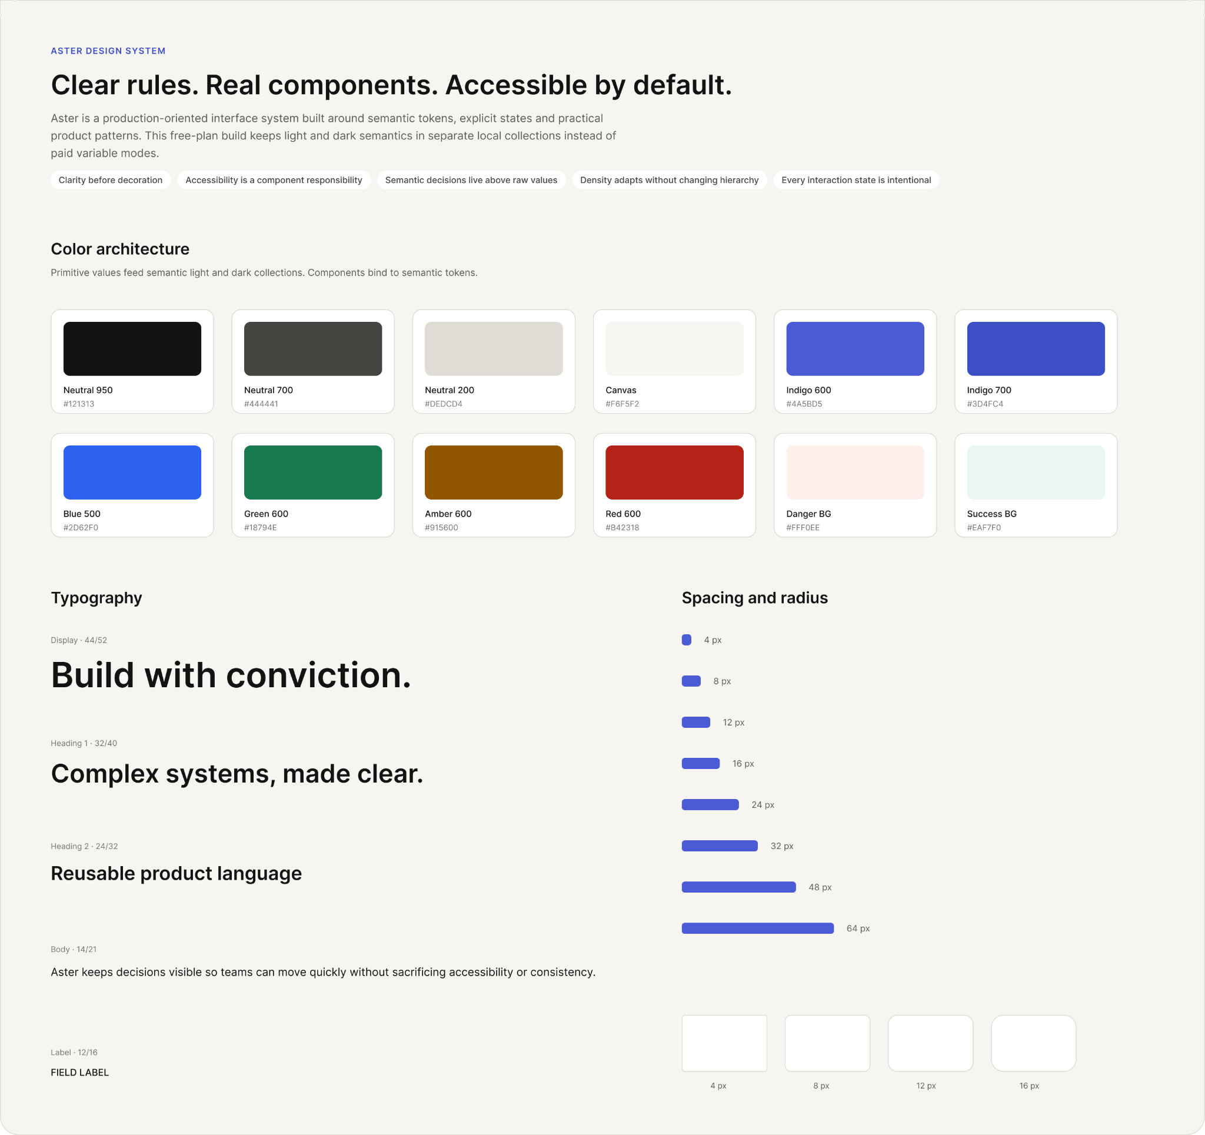Select 'Semantic decisions live above raw values' pill
This screenshot has width=1205, height=1135.
[471, 180]
